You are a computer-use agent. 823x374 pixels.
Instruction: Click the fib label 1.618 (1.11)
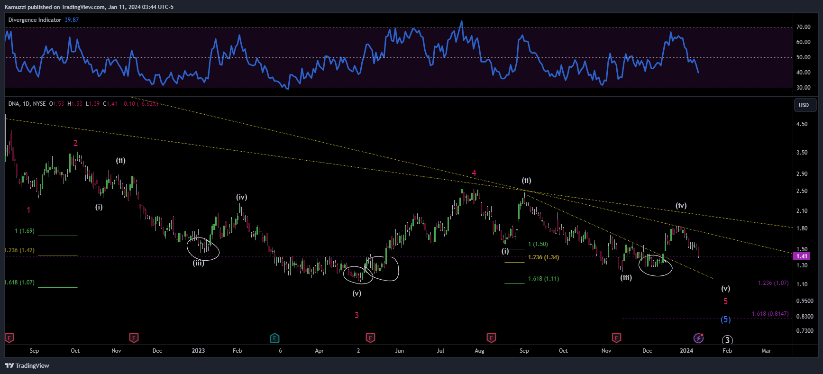click(x=543, y=279)
